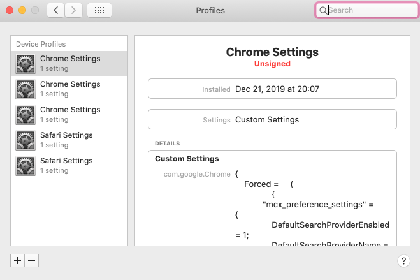This screenshot has height=280, width=420.
Task: Go back with the left chevron button
Action: point(55,10)
